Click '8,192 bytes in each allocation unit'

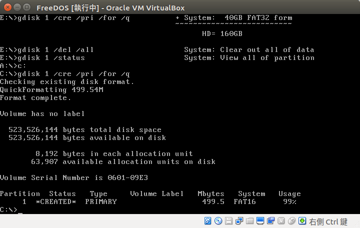tap(114, 154)
